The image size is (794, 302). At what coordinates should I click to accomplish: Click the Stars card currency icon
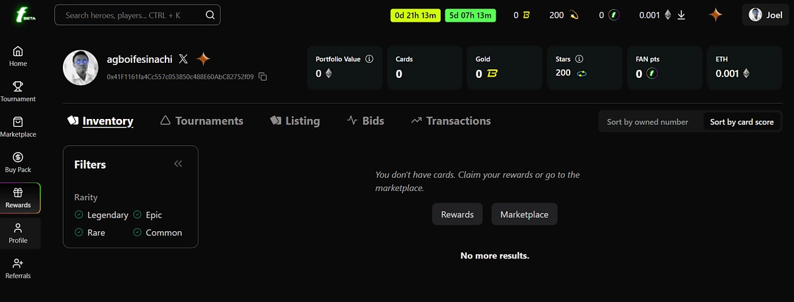point(582,73)
